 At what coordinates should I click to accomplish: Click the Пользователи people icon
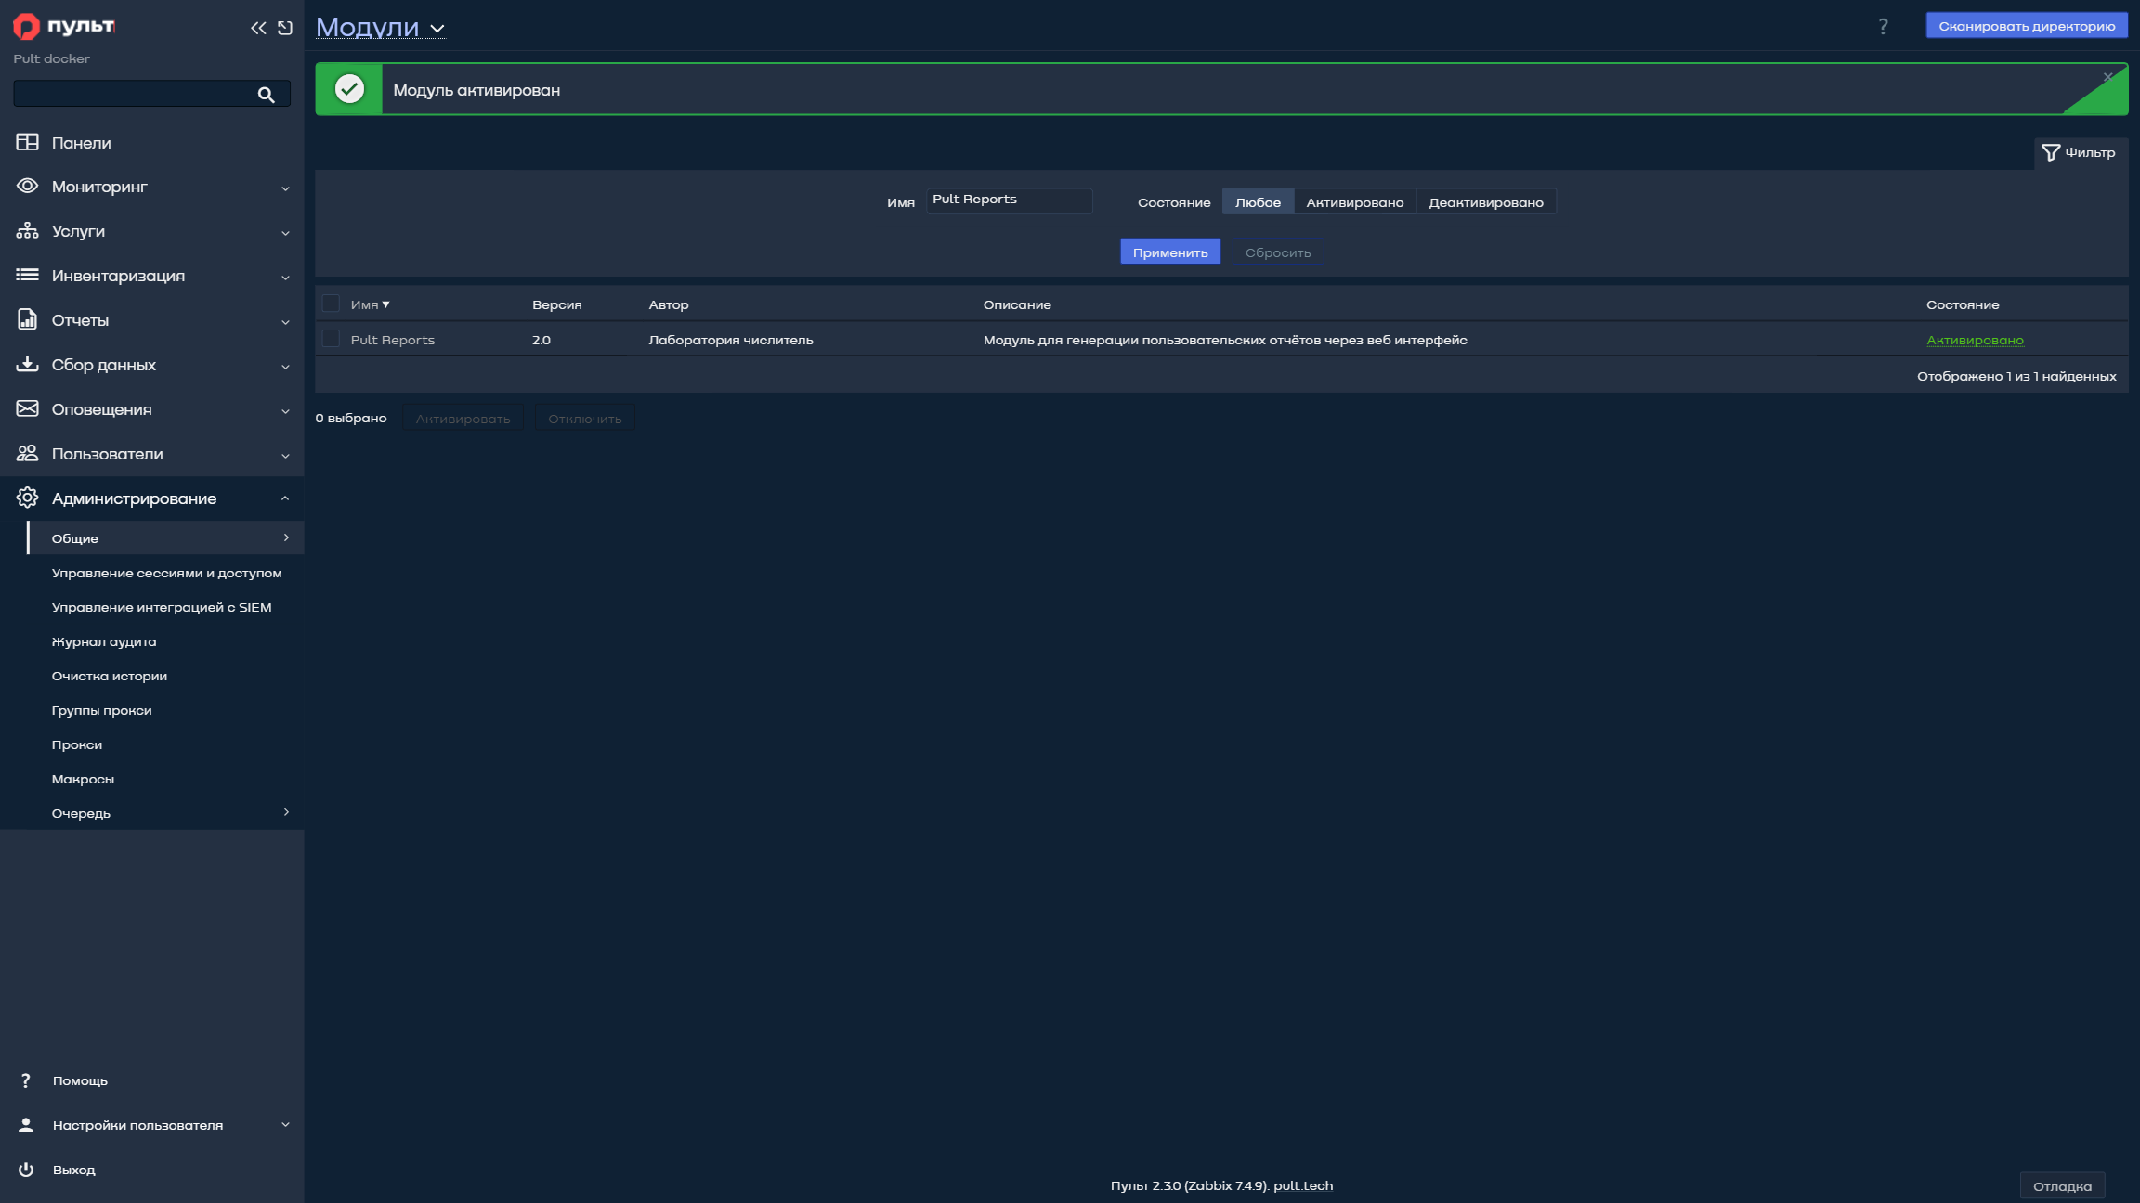point(27,453)
